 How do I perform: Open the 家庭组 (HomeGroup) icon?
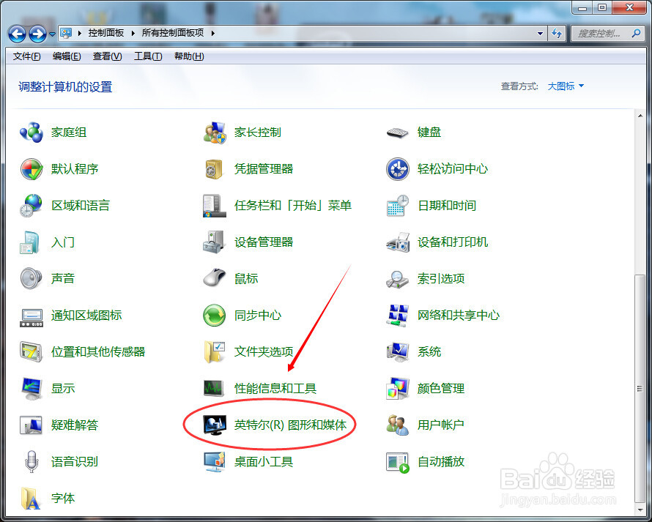[x=32, y=133]
